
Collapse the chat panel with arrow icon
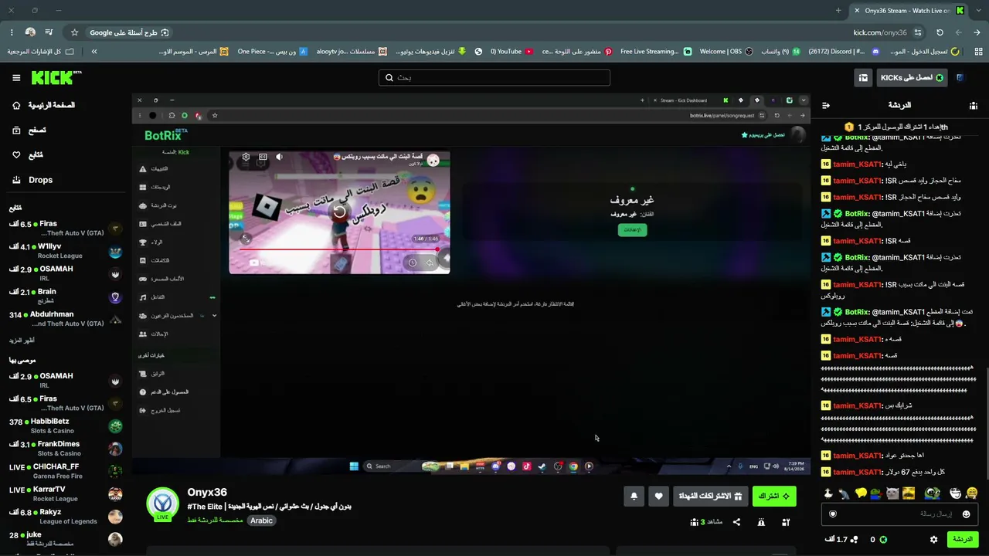coord(826,105)
